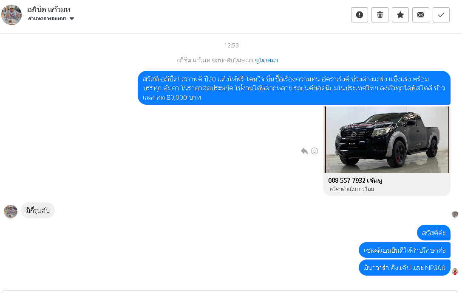Reply to the truck image message
Screen dimensions: 462x293
click(x=304, y=151)
